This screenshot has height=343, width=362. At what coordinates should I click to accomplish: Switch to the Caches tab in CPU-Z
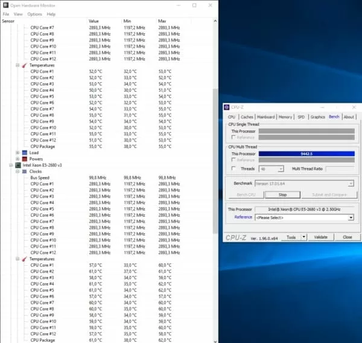(247, 117)
